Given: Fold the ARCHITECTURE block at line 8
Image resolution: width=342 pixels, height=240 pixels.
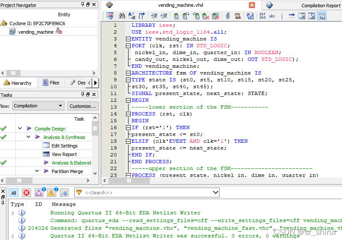Looking at the screenshot, I should [128, 73].
